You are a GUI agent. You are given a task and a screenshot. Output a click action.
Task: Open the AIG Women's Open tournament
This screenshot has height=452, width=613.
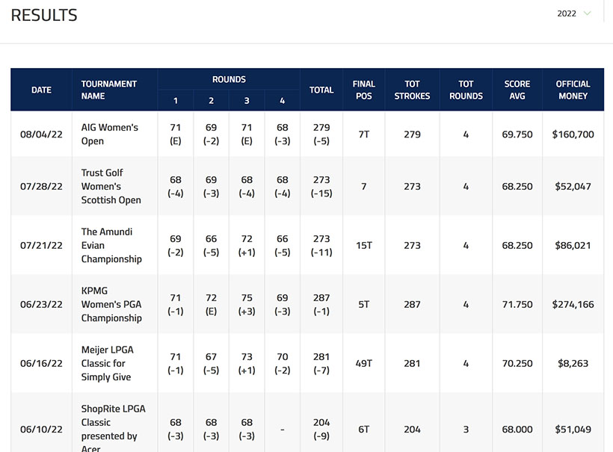tap(109, 134)
